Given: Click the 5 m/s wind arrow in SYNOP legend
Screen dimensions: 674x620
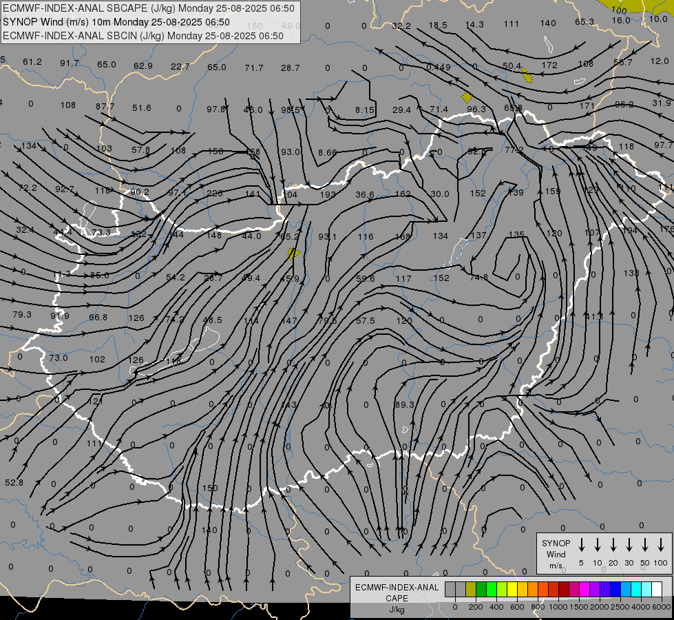Looking at the screenshot, I should (581, 545).
